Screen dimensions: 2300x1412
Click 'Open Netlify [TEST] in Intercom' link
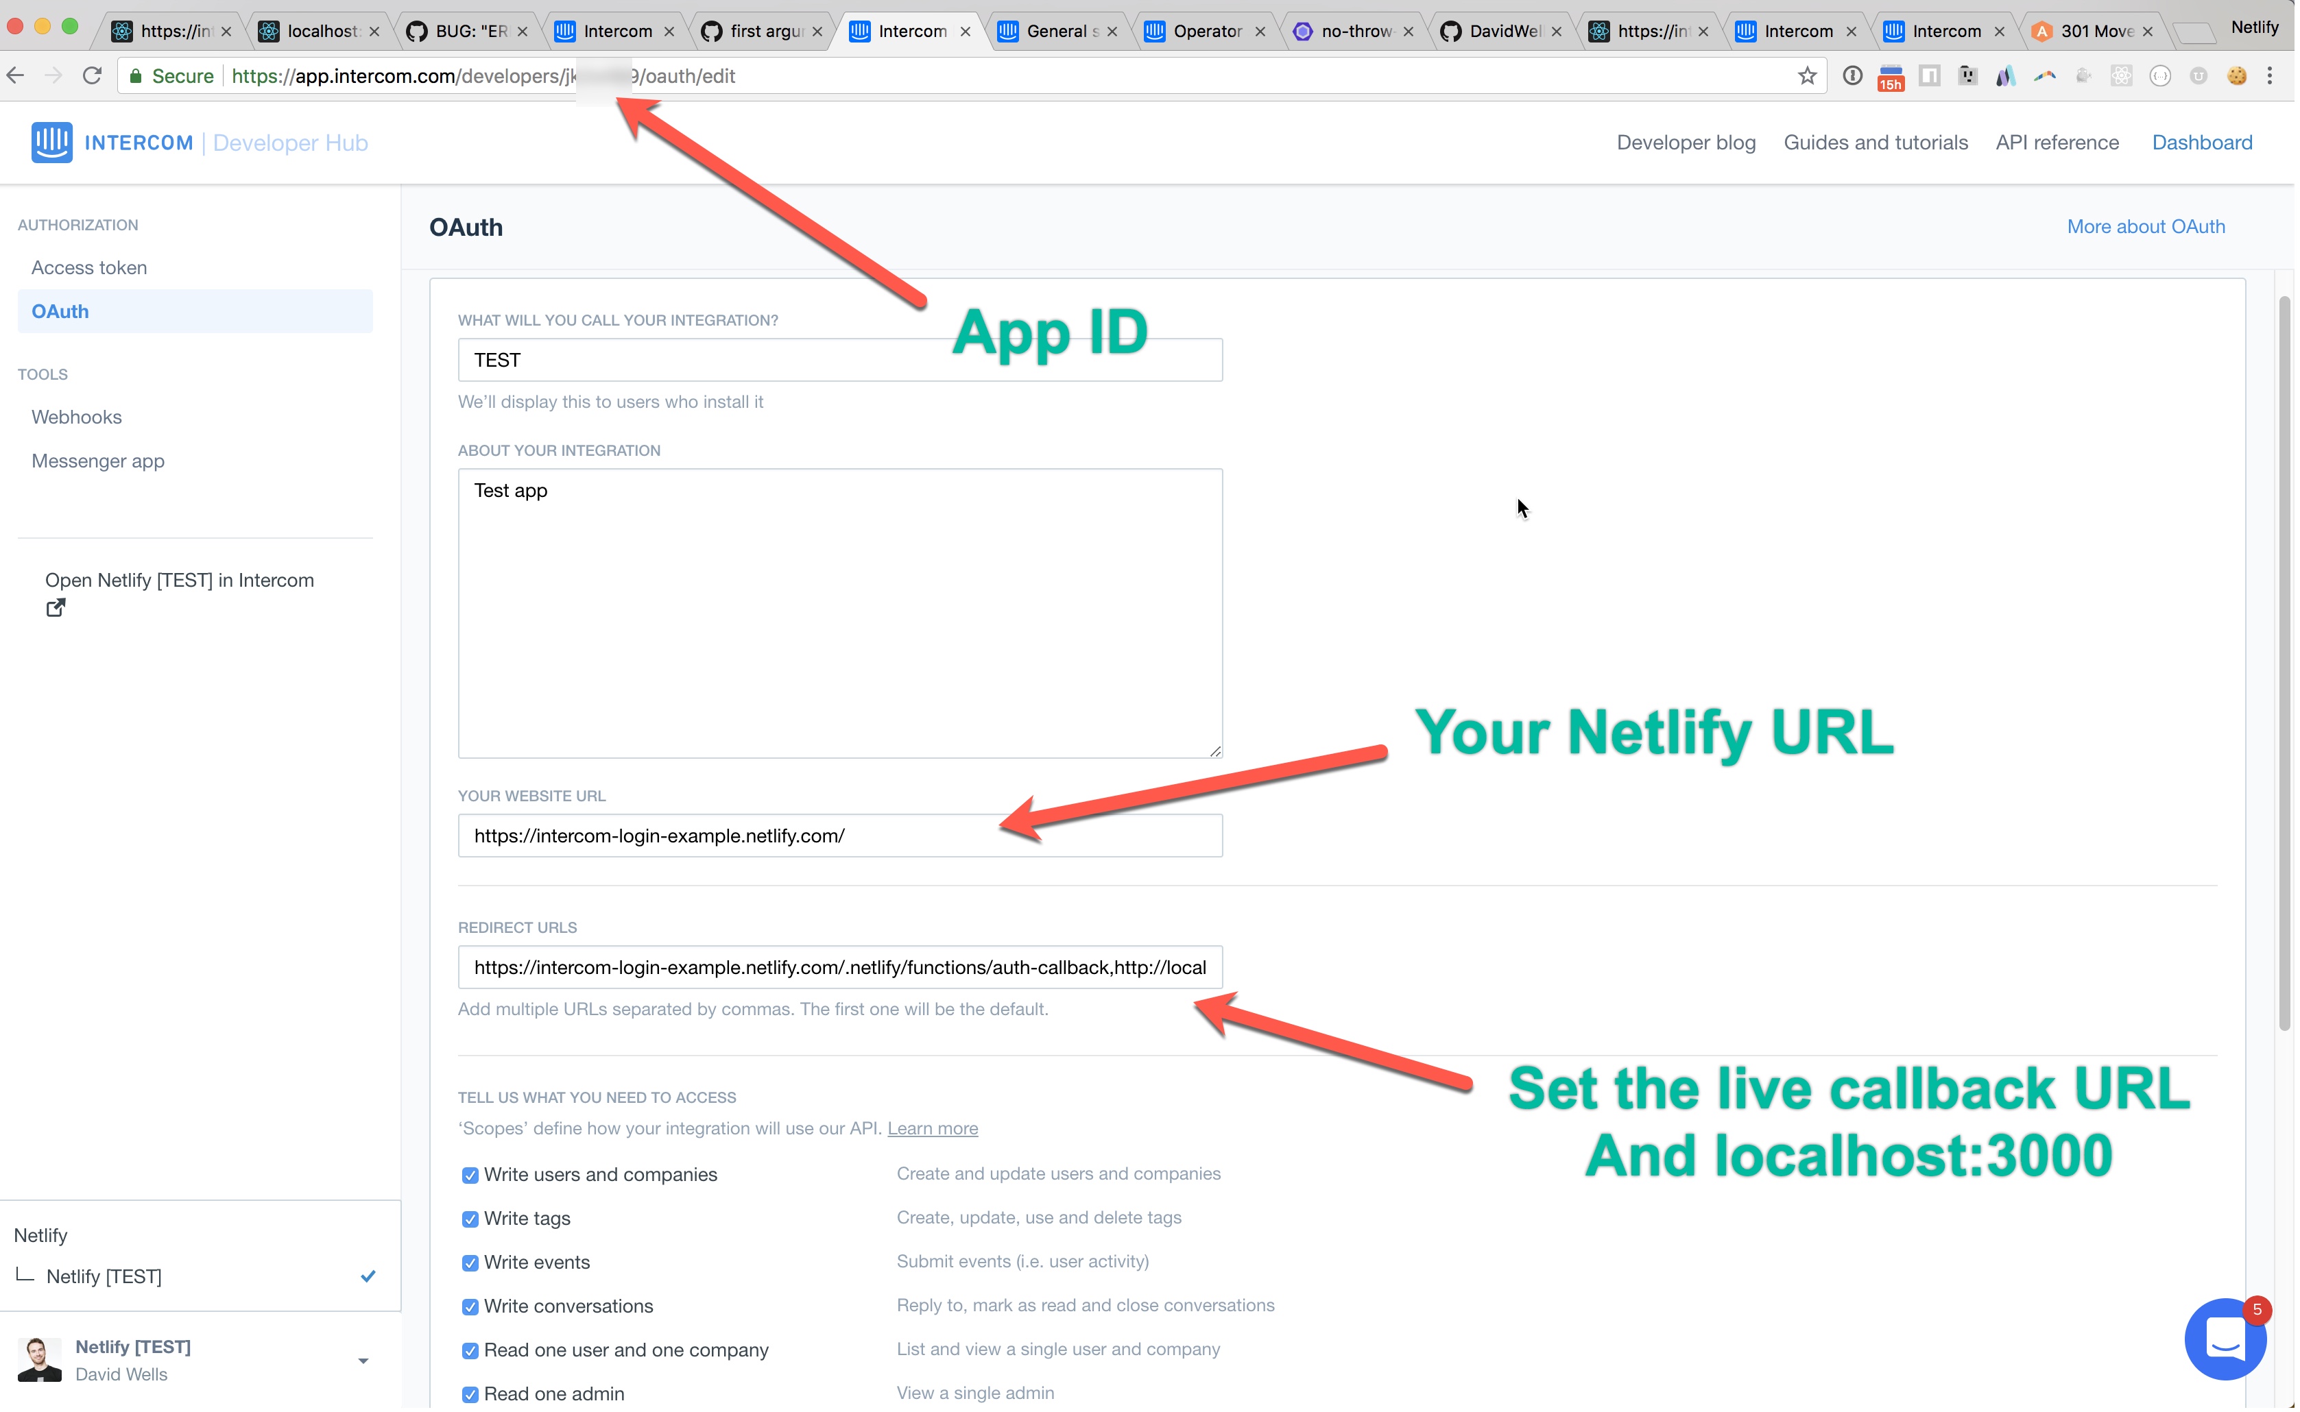[x=180, y=581]
